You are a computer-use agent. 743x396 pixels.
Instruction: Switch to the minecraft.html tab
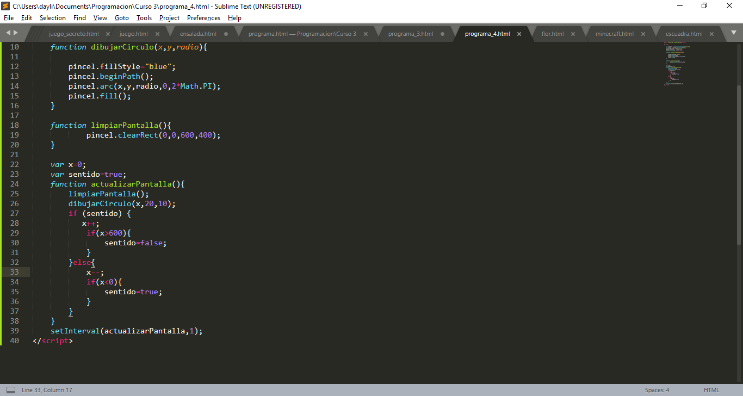click(615, 34)
